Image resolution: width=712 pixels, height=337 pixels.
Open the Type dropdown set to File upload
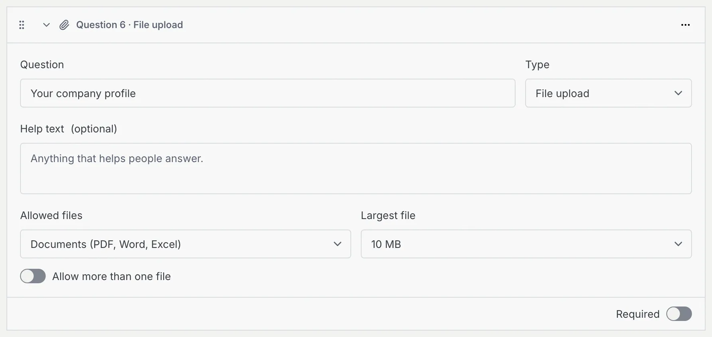[608, 93]
